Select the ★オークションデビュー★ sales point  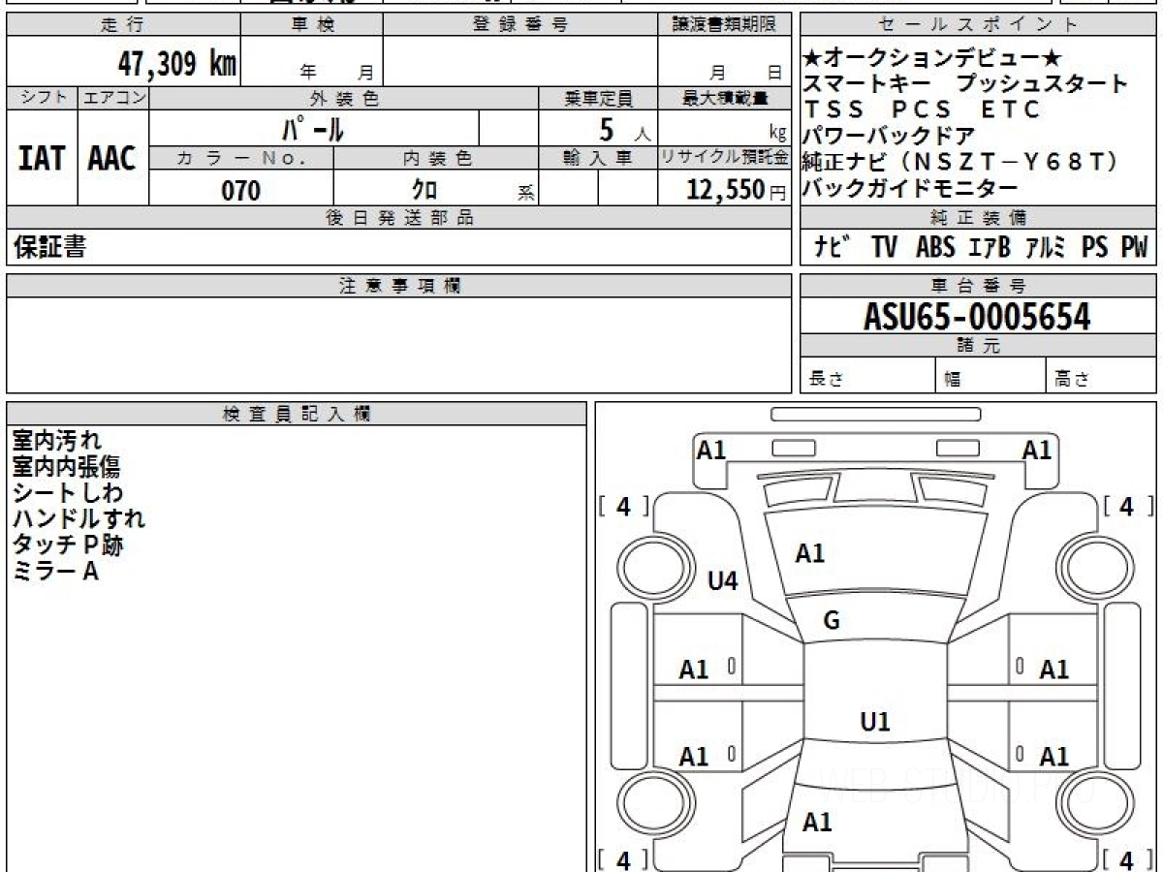[934, 59]
